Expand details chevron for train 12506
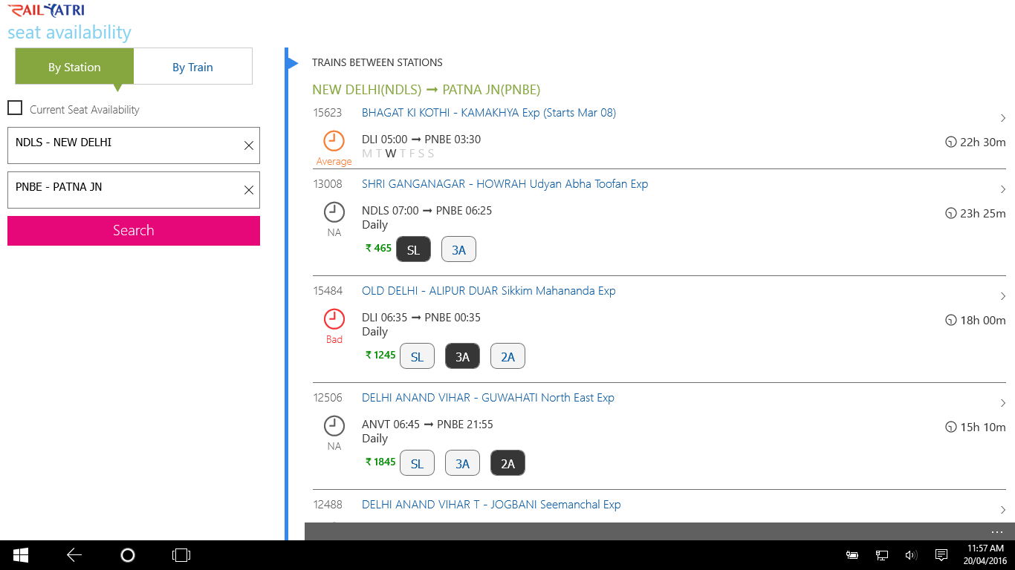The image size is (1015, 570). [1002, 403]
